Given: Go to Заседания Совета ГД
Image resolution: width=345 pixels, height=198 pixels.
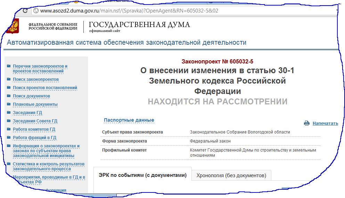Looking at the screenshot, I should click(x=35, y=121).
